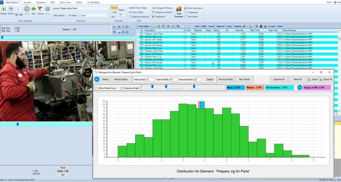Click the app menu icon at top-left corner

[x=1, y=2]
